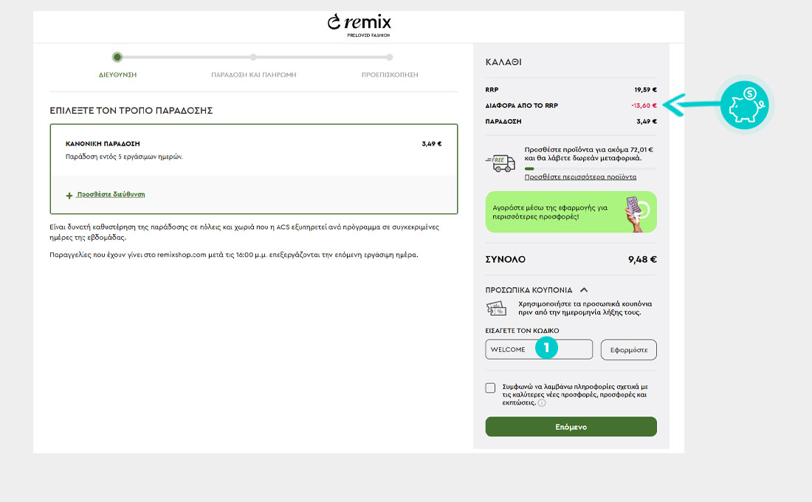Click the info icon beside the newsletter consent
Image resolution: width=812 pixels, height=502 pixels.
[x=542, y=404]
